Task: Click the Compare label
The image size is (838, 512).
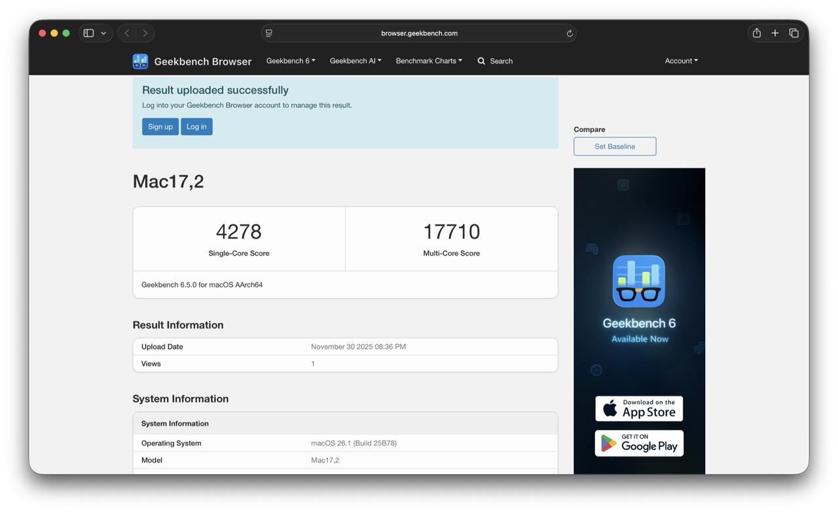Action: [x=589, y=129]
